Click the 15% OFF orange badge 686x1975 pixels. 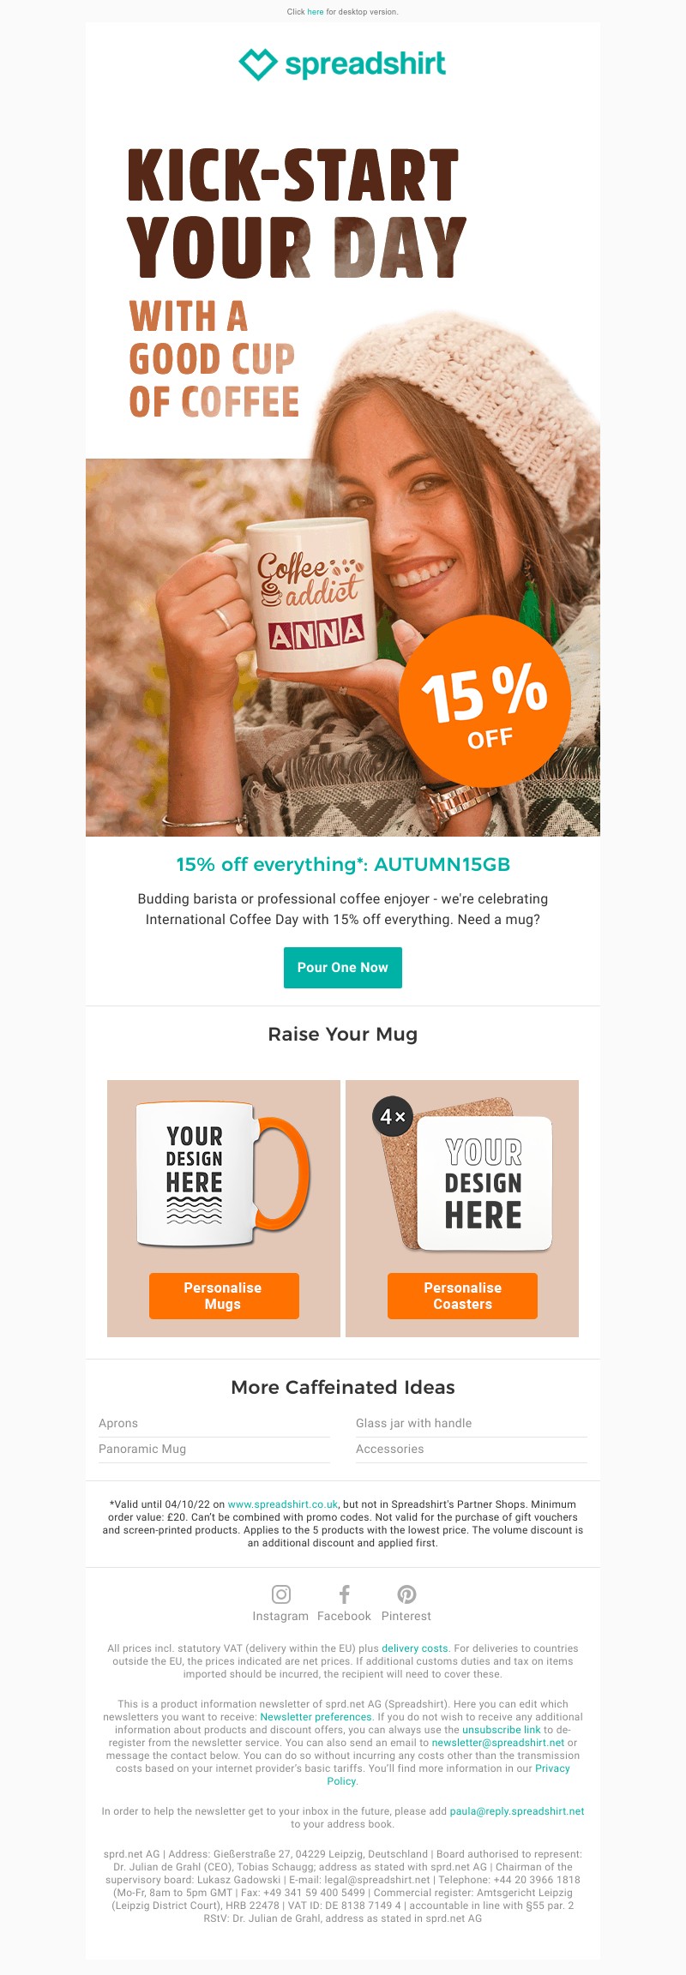click(x=484, y=701)
